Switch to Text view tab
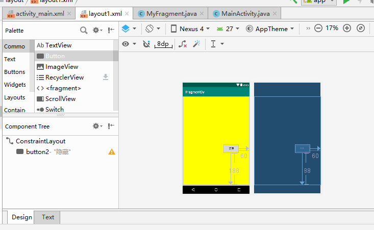This screenshot has width=374, height=230. coord(47,217)
